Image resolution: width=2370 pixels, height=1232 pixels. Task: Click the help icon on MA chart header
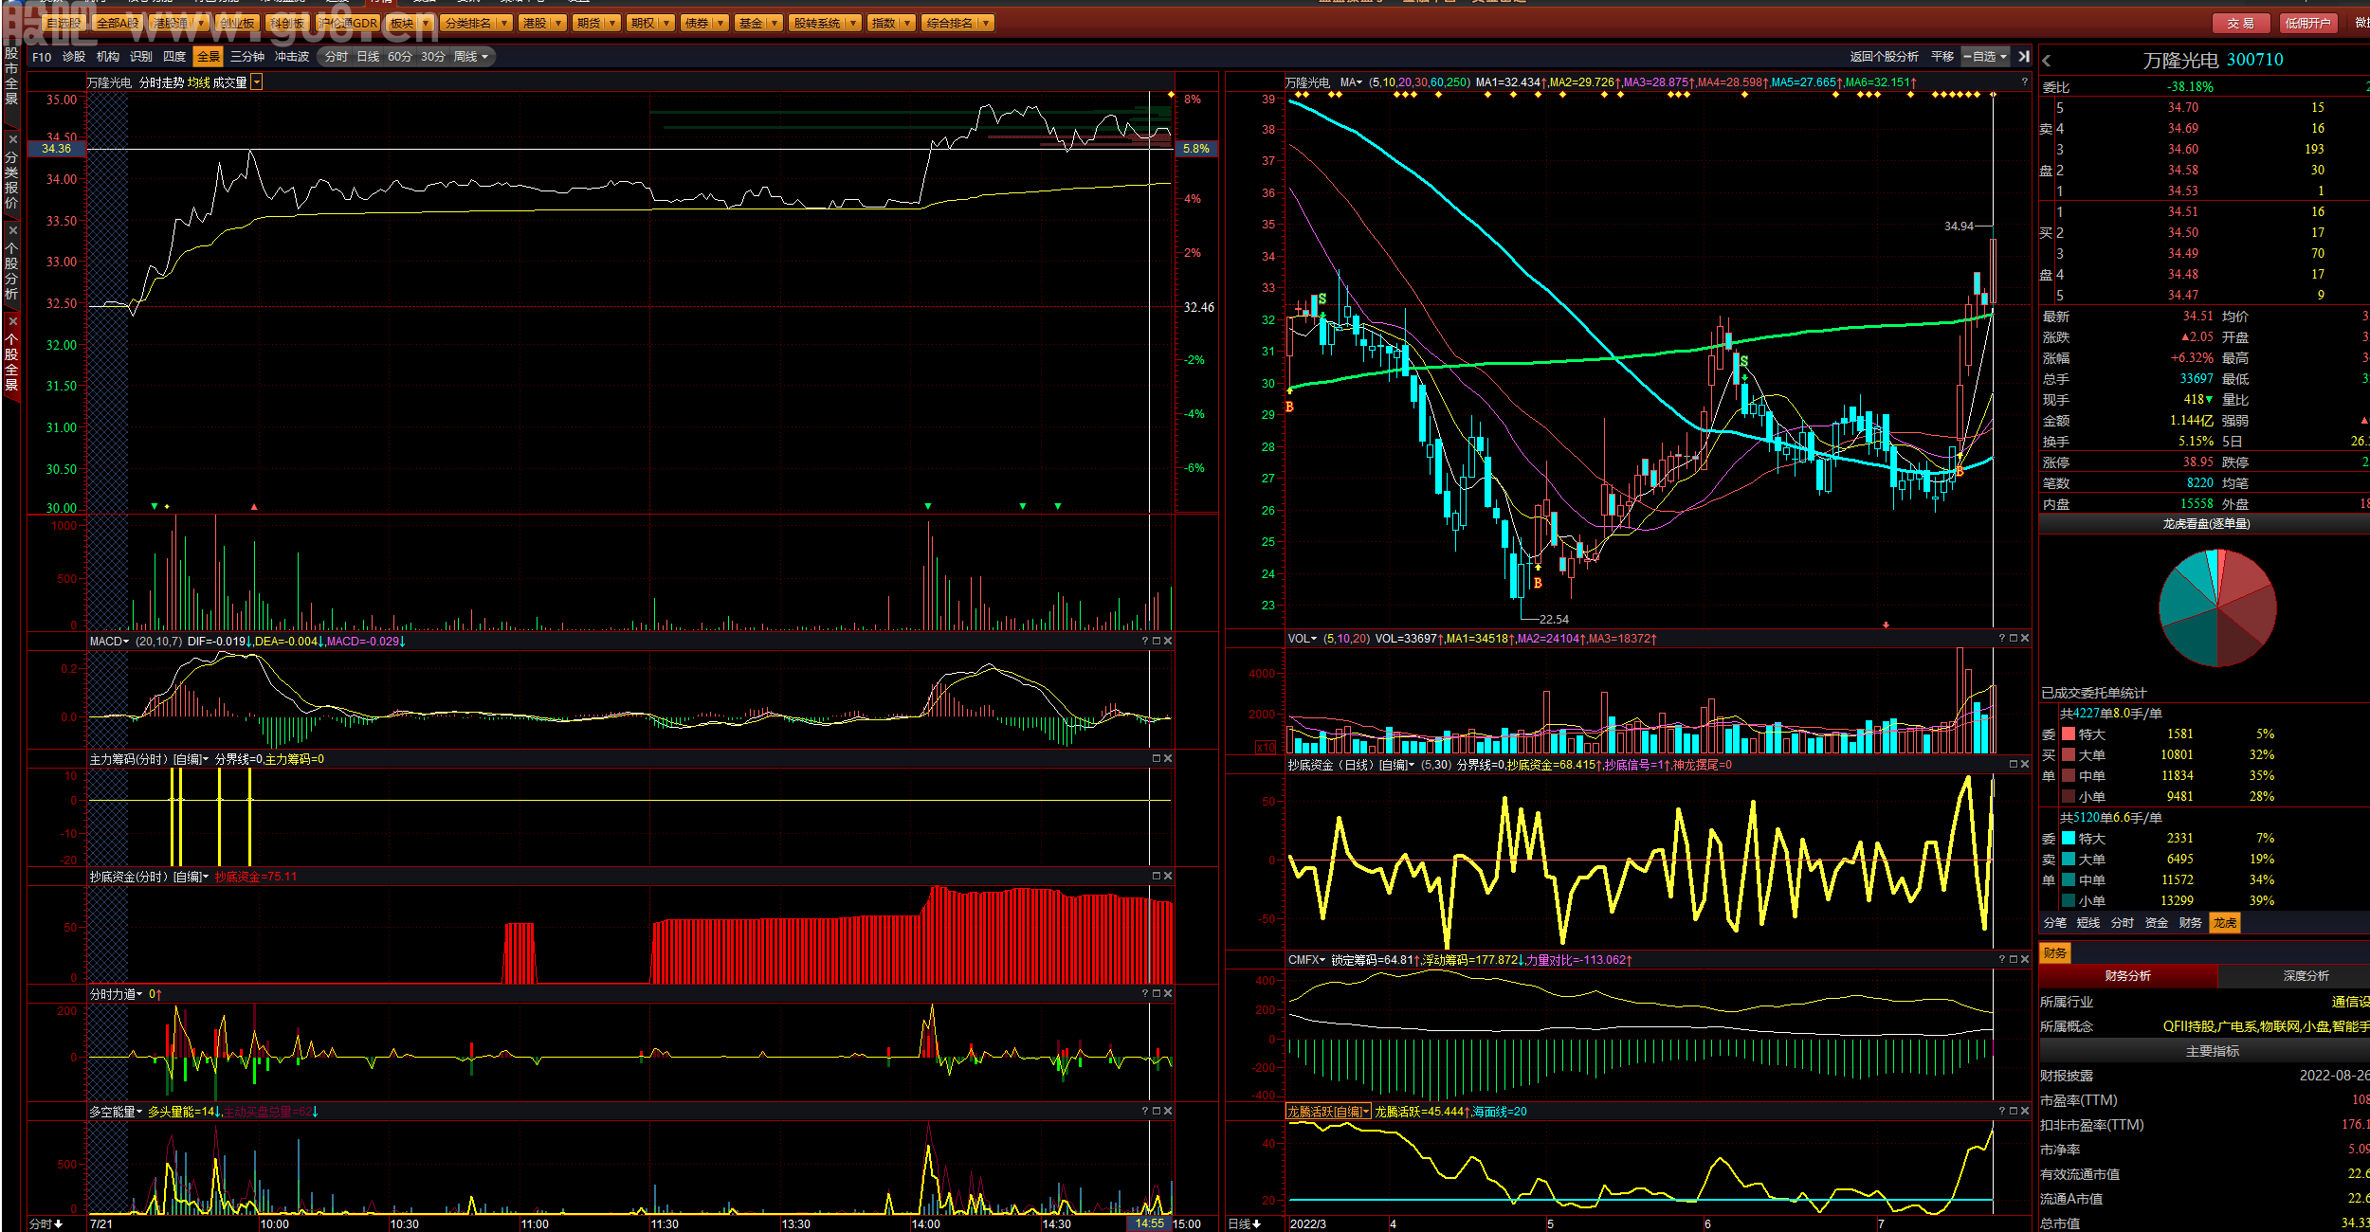(2024, 82)
